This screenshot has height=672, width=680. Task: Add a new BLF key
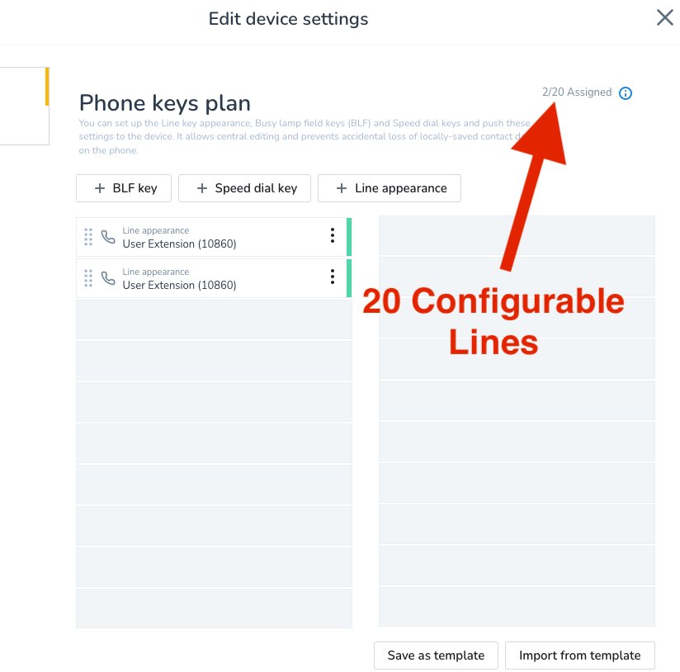click(124, 188)
